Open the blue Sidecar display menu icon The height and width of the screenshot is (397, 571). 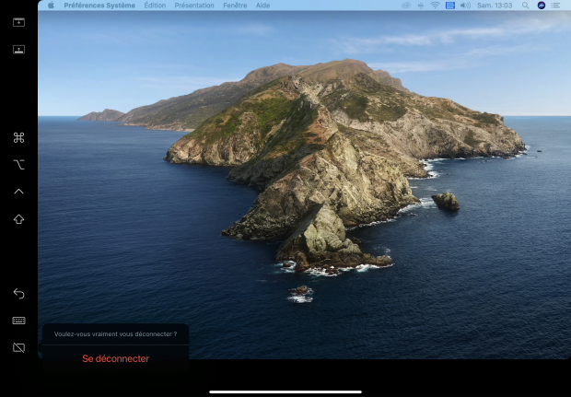(450, 6)
